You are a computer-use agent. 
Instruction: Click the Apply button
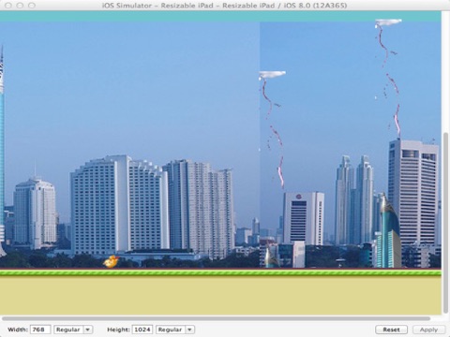pos(428,330)
